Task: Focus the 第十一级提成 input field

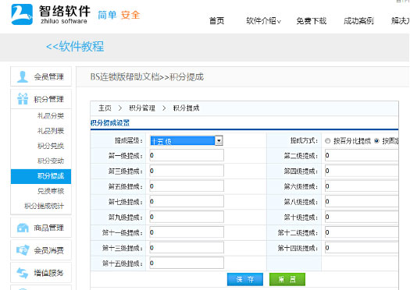Action: click(x=187, y=232)
